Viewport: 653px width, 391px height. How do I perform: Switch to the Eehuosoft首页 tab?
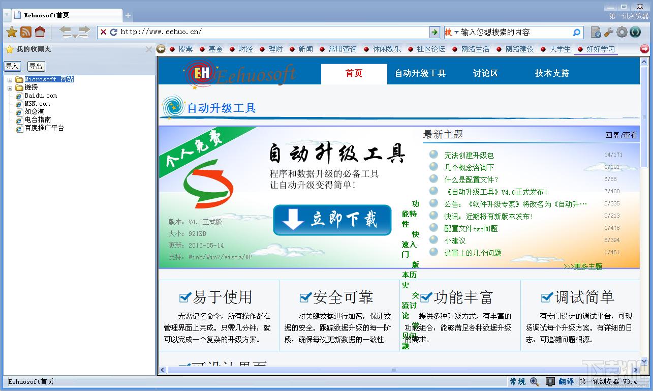67,15
